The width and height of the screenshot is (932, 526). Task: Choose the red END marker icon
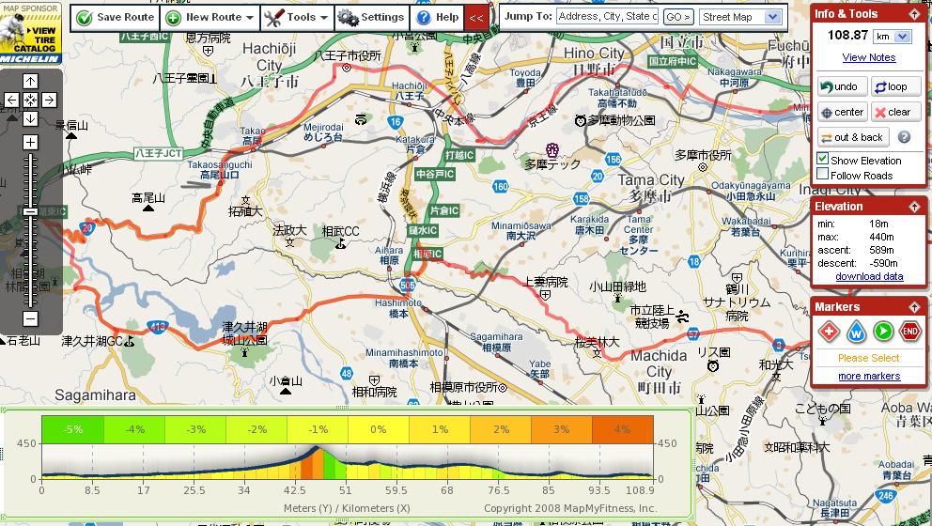click(910, 331)
